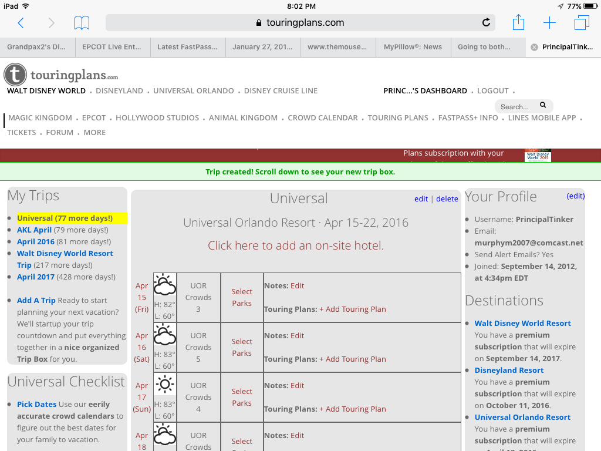601x451 pixels.
Task: Open Walt Disney World Resort Trip link
Action: point(65,259)
